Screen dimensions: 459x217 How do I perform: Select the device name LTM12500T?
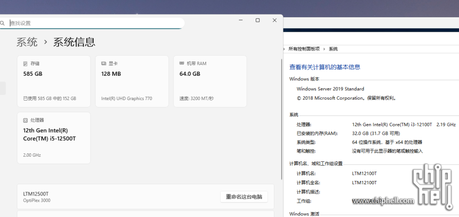[x=36, y=194]
